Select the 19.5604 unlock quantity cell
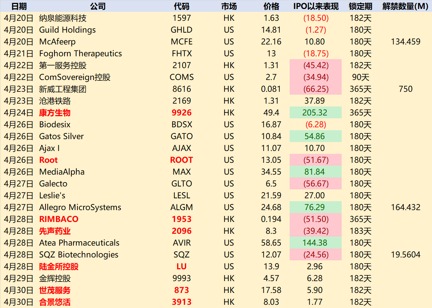 pos(405,255)
